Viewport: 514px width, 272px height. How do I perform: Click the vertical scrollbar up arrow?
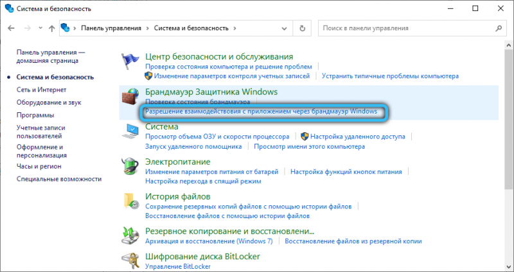508,45
